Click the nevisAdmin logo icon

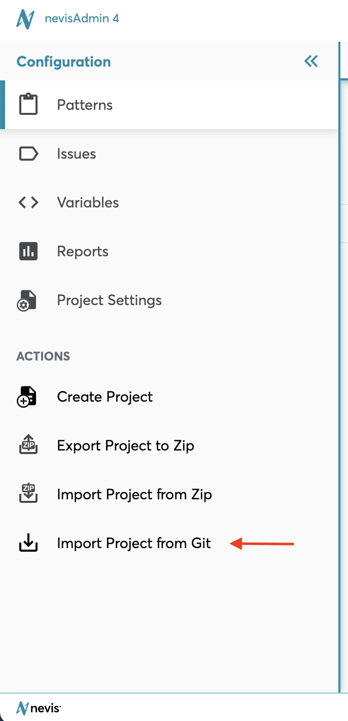click(x=25, y=19)
